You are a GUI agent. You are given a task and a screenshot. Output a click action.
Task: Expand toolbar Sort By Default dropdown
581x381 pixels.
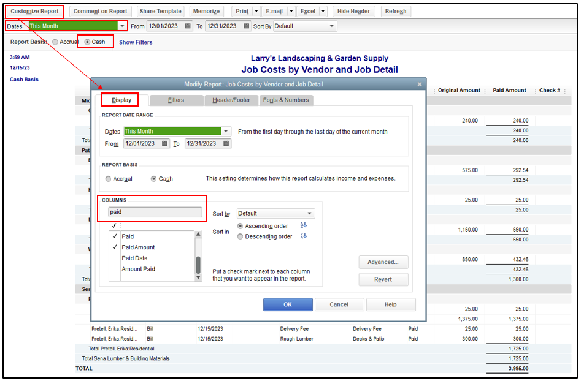click(332, 26)
